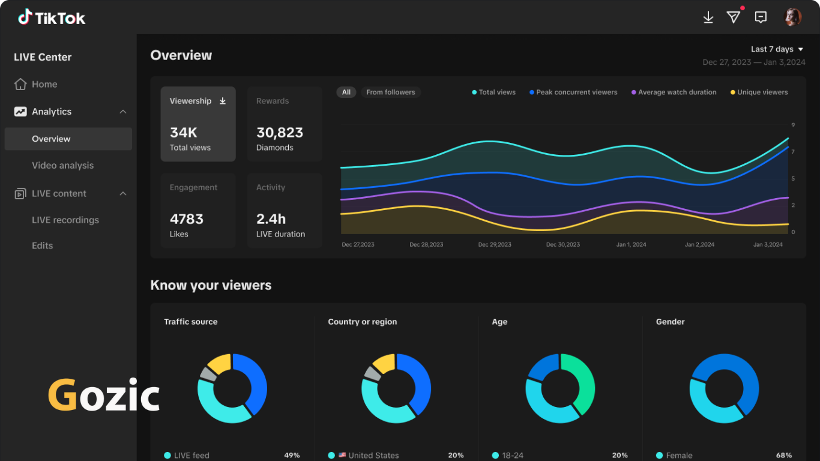The height and width of the screenshot is (461, 820).
Task: Open Video analysis in sidebar
Action: coord(62,165)
